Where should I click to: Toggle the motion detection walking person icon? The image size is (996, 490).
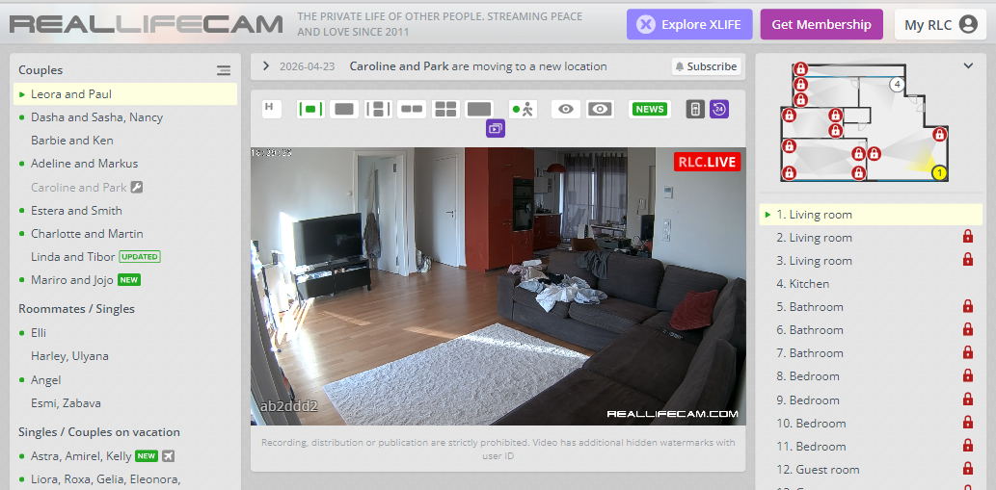(523, 109)
